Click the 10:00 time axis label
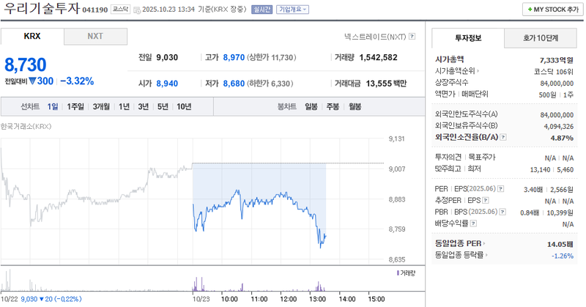Screen dimensions: 586x307 click(x=229, y=299)
